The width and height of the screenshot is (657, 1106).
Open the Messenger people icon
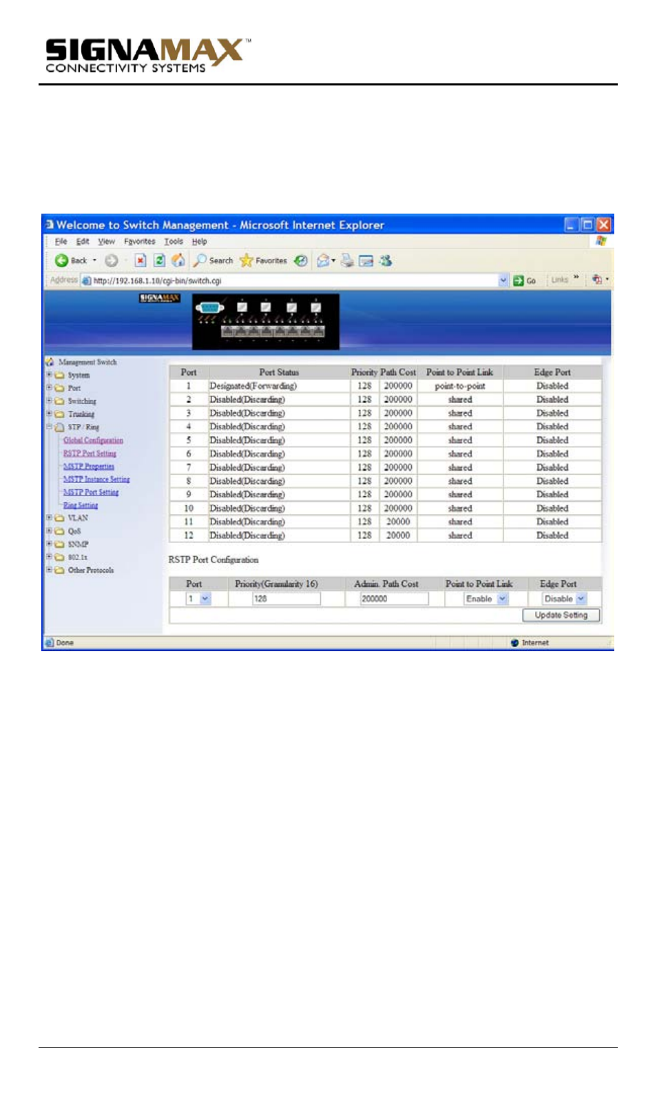[386, 260]
